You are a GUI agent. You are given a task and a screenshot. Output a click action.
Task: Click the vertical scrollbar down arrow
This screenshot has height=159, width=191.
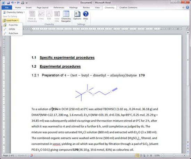188,142
